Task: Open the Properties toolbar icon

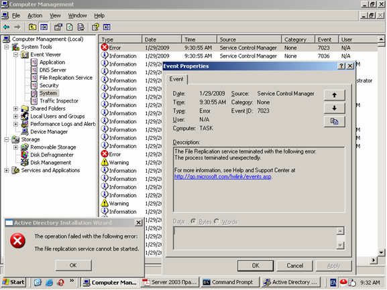Action: pyautogui.click(x=58, y=27)
